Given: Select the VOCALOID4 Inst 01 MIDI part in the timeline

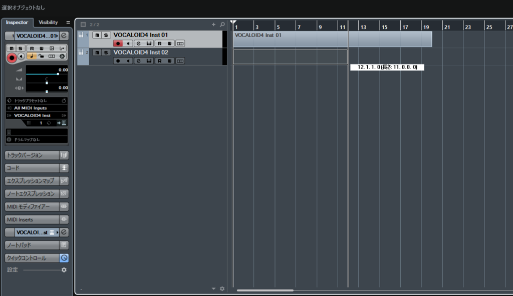Looking at the screenshot, I should pyautogui.click(x=333, y=39).
